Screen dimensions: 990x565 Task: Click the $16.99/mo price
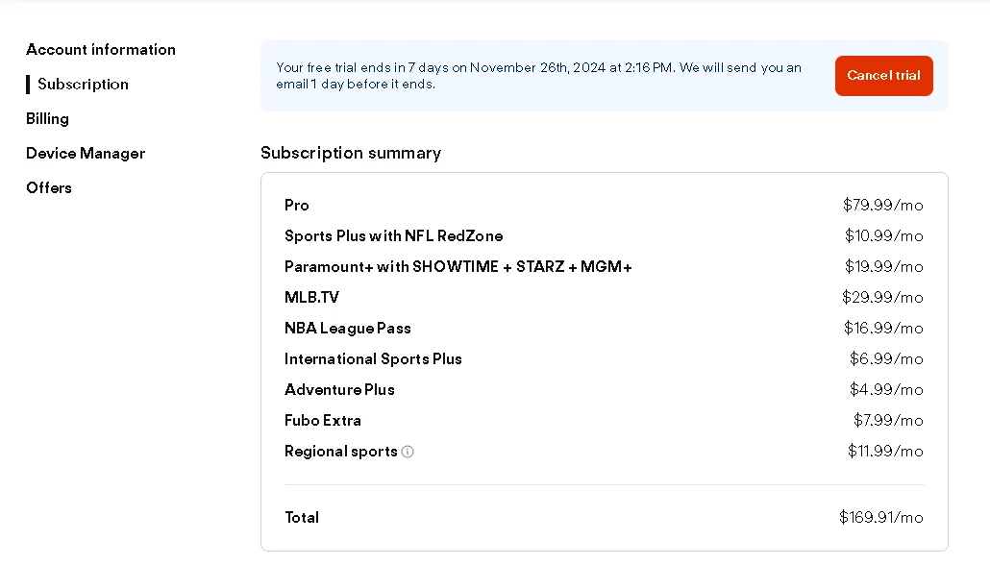[883, 329]
